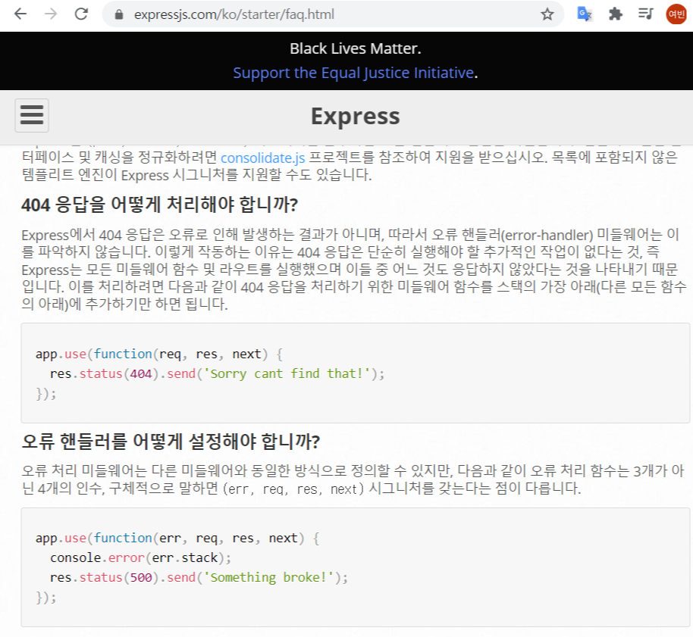This screenshot has height=637, width=693.
Task: Click the heading '오류 핸들러를 어떻게 설정해야 합니까?'
Action: click(x=171, y=441)
